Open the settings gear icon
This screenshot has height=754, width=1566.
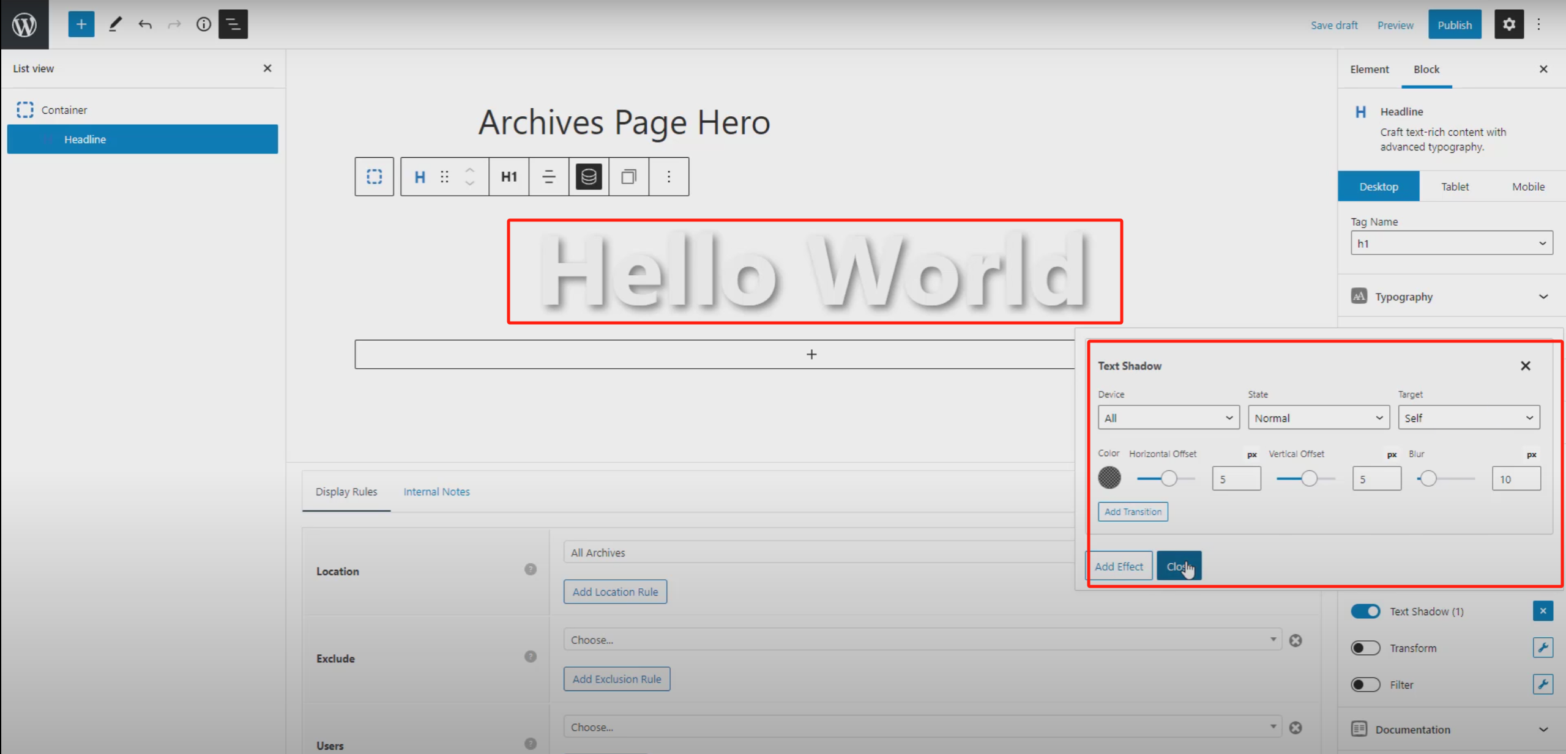click(x=1508, y=24)
